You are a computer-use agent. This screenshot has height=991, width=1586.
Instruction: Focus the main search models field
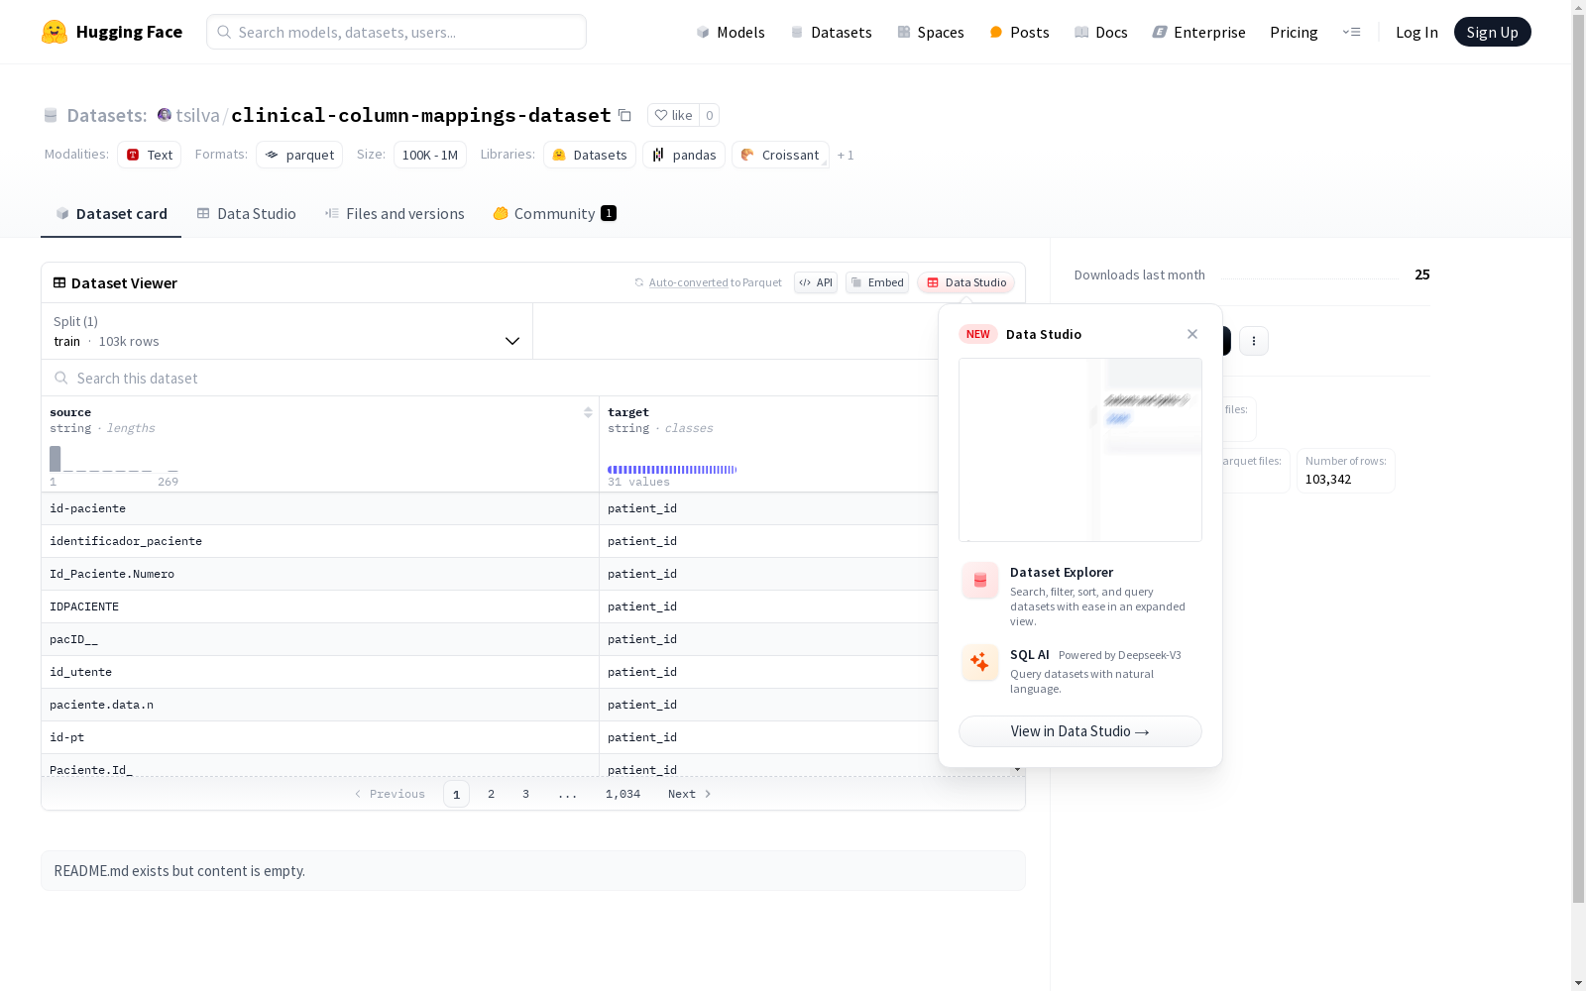click(x=396, y=32)
